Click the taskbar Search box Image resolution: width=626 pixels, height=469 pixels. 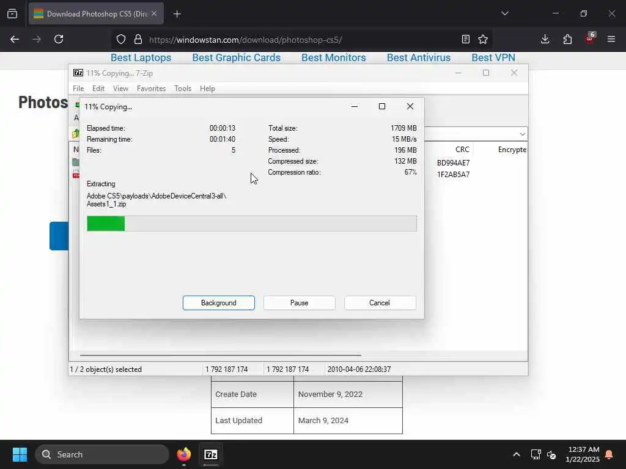(x=102, y=454)
